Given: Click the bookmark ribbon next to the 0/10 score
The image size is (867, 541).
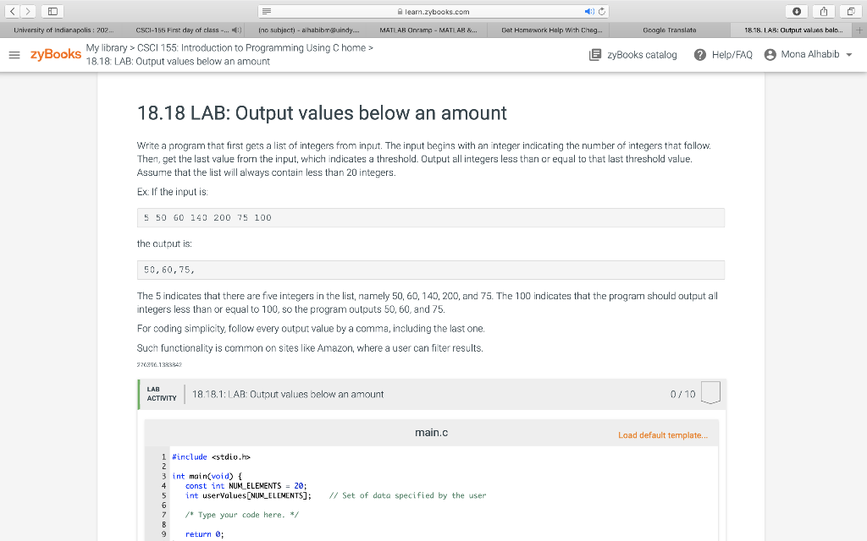Looking at the screenshot, I should pyautogui.click(x=710, y=392).
